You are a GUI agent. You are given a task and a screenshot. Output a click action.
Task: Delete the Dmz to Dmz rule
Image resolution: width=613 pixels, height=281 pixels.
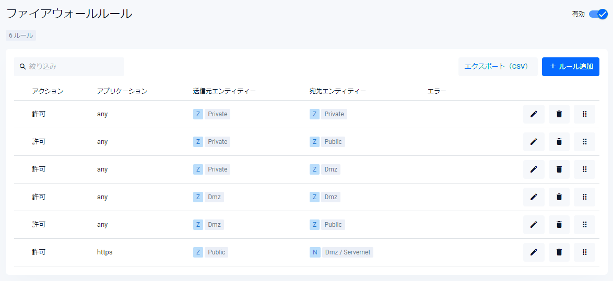[x=559, y=197]
